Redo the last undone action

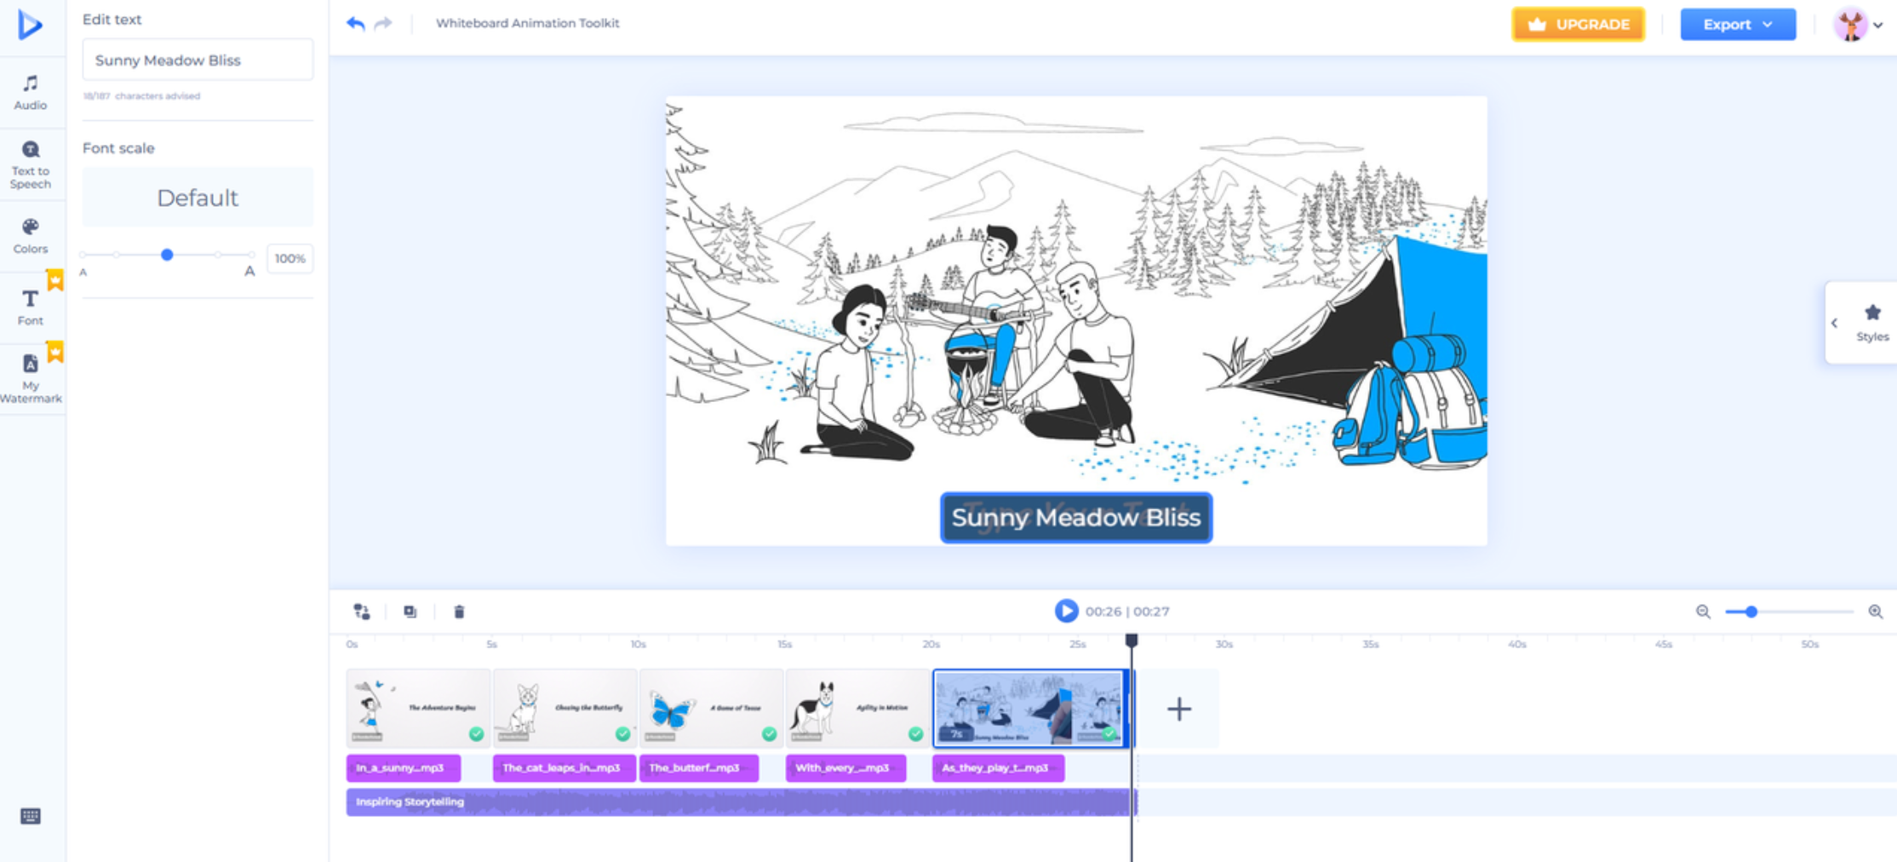point(383,24)
